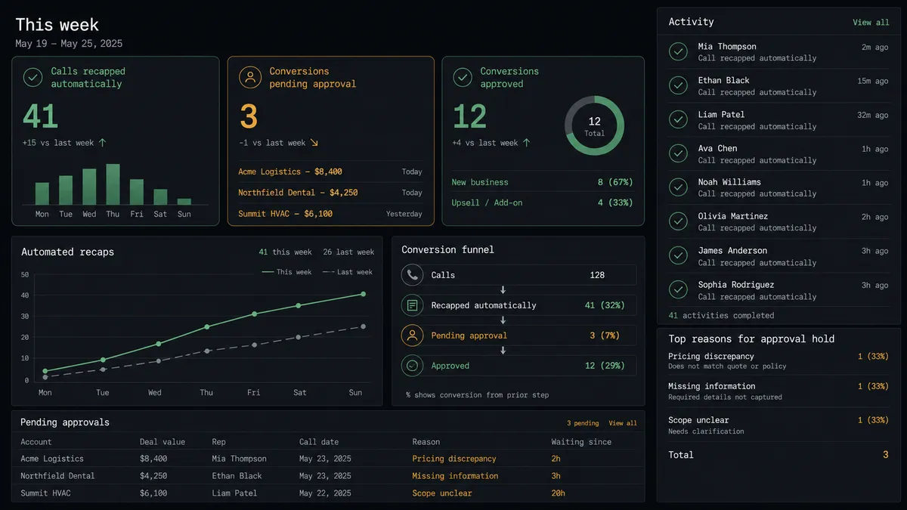This screenshot has width=907, height=510.
Task: Click the checkmark icon on Calls recapped card
Action: [33, 77]
